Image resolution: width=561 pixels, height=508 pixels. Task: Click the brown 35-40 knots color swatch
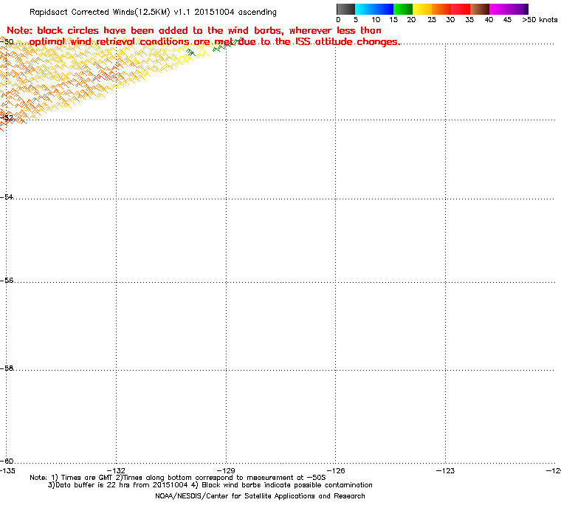pos(480,9)
